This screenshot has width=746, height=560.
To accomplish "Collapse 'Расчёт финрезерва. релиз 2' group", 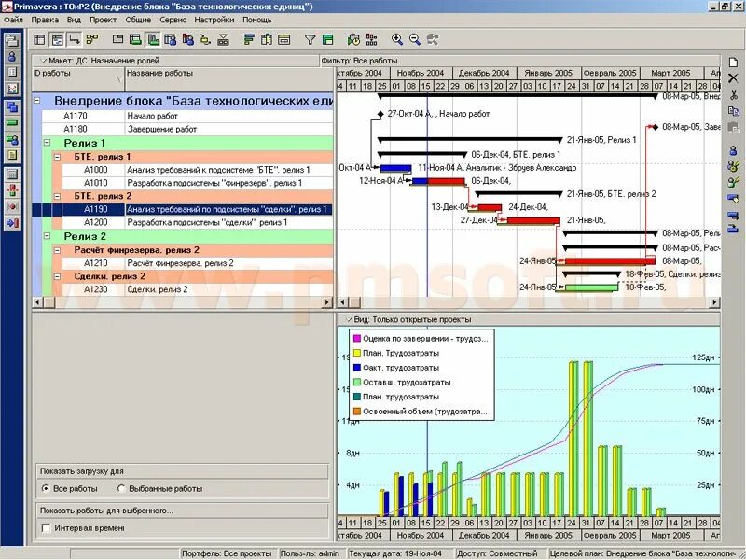I will (58, 250).
